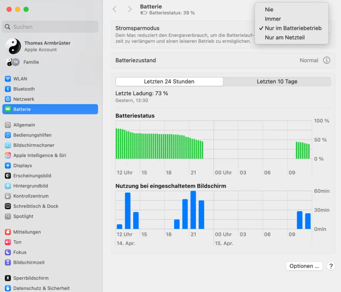Viewport: 341px width, 292px height.
Task: Switch to 'Letzten 10 Tage' tab
Action: [x=277, y=81]
